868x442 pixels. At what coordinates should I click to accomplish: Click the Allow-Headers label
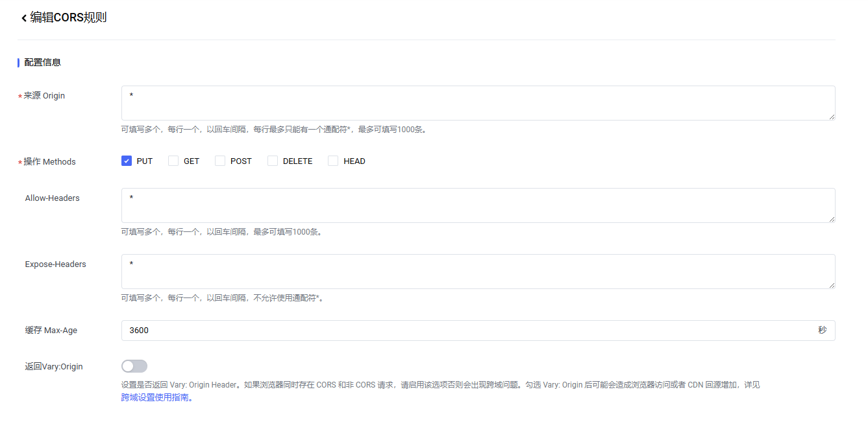click(53, 198)
